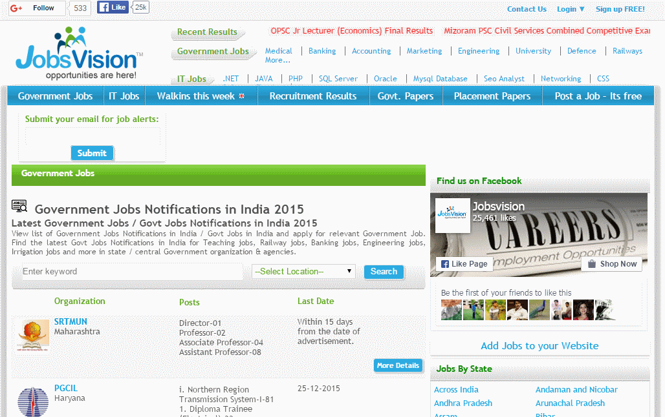Viewport: 665px width, 417px height.
Task: Click the PGCIL organization logo
Action: (x=33, y=402)
